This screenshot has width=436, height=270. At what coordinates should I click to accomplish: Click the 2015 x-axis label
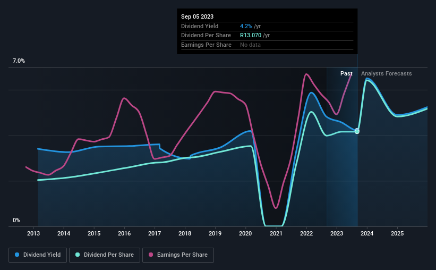tap(94, 233)
